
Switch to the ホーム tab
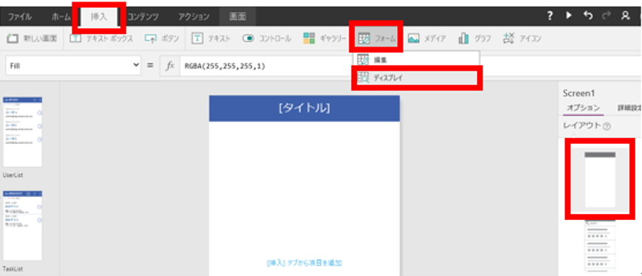(61, 17)
